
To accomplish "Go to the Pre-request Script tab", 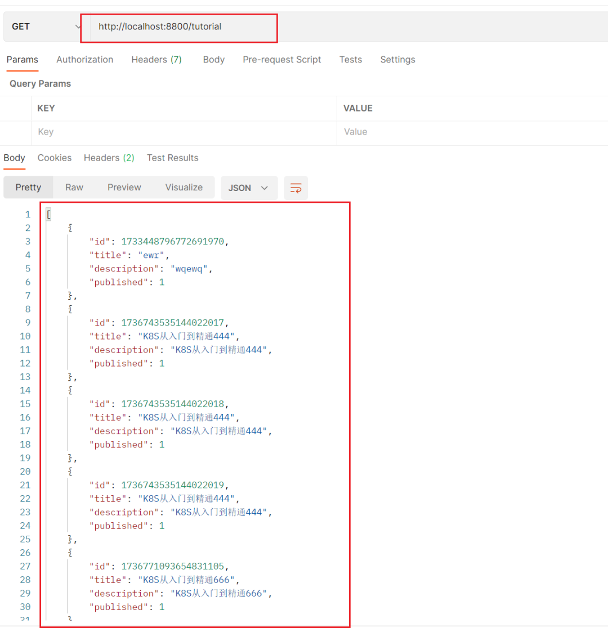I will point(281,60).
